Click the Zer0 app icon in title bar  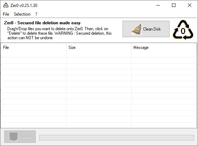coord(6,5)
